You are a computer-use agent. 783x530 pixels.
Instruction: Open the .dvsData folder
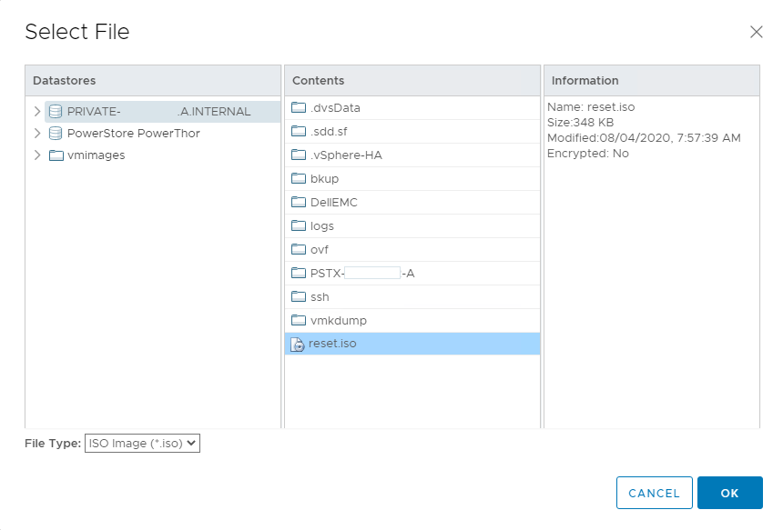tap(328, 107)
